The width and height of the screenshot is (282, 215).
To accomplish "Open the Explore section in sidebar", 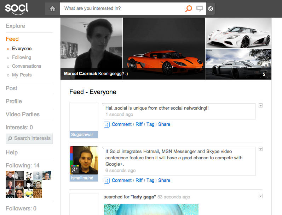I will (15, 26).
